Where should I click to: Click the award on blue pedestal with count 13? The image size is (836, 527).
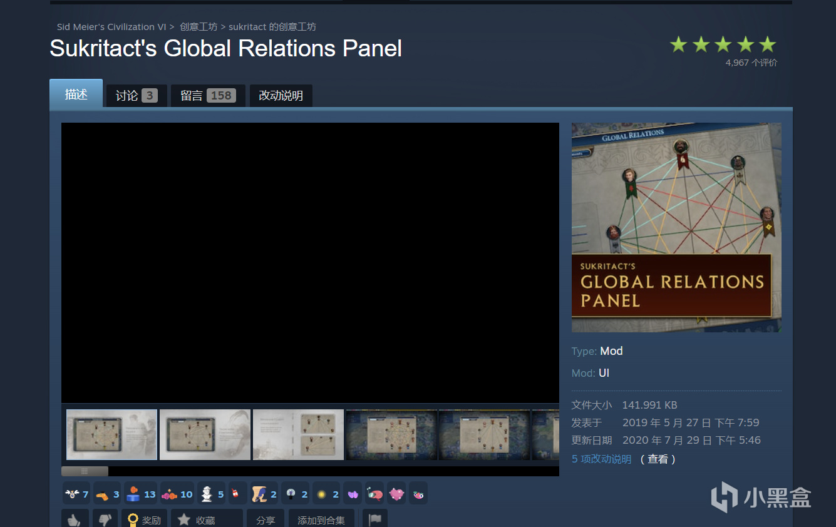141,494
